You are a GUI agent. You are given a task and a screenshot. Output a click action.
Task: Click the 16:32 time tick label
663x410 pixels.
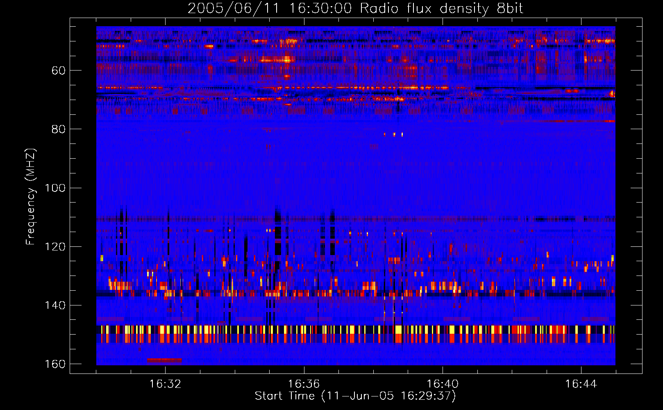tap(165, 384)
